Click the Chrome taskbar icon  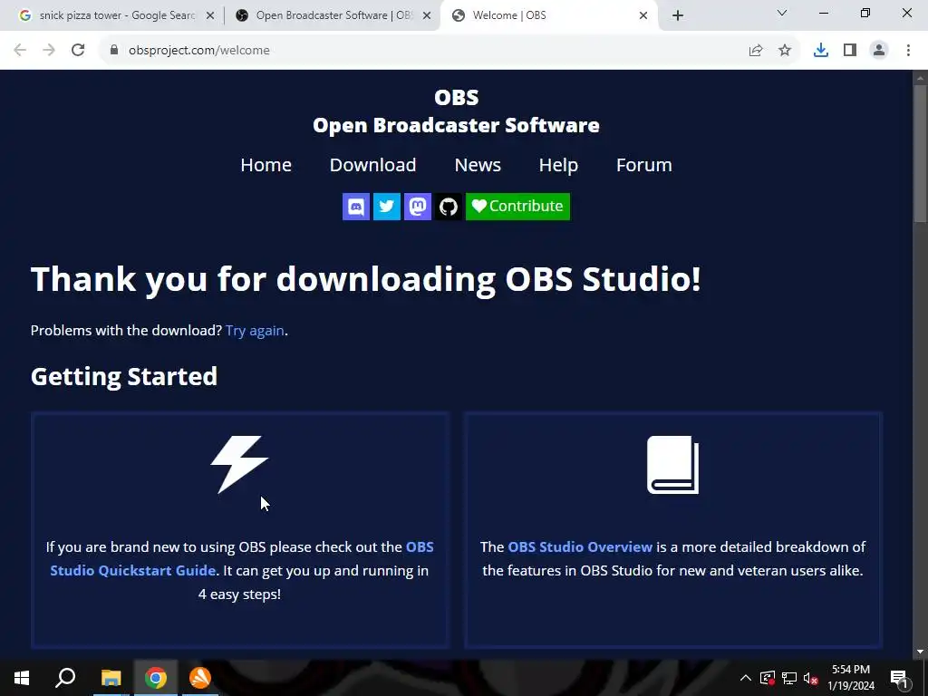[156, 678]
